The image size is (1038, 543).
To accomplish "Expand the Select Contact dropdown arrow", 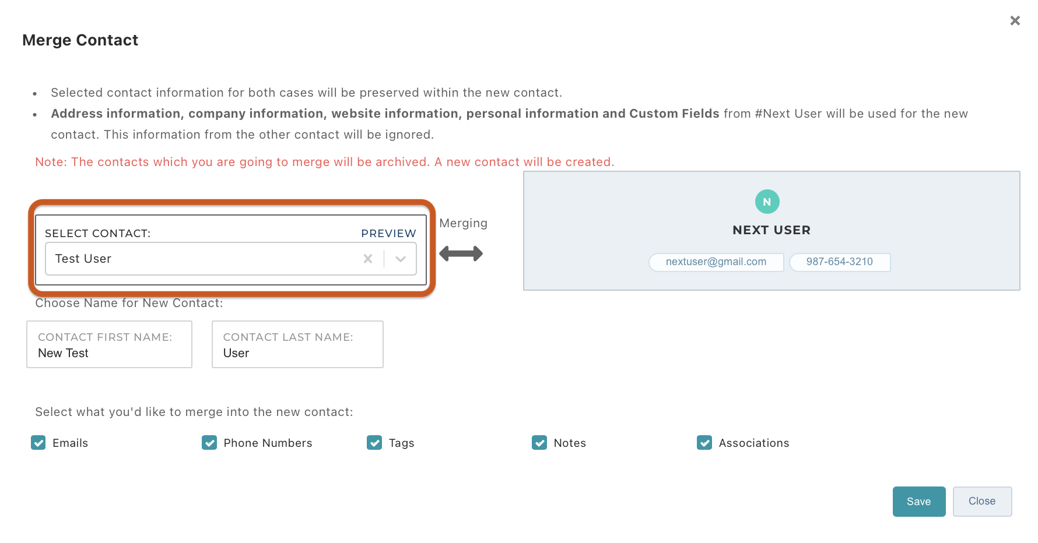I will click(401, 259).
